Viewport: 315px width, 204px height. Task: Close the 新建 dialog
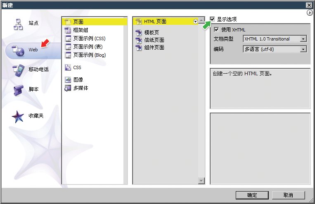tap(309, 5)
